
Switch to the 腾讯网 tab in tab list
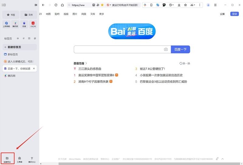pos(20,76)
